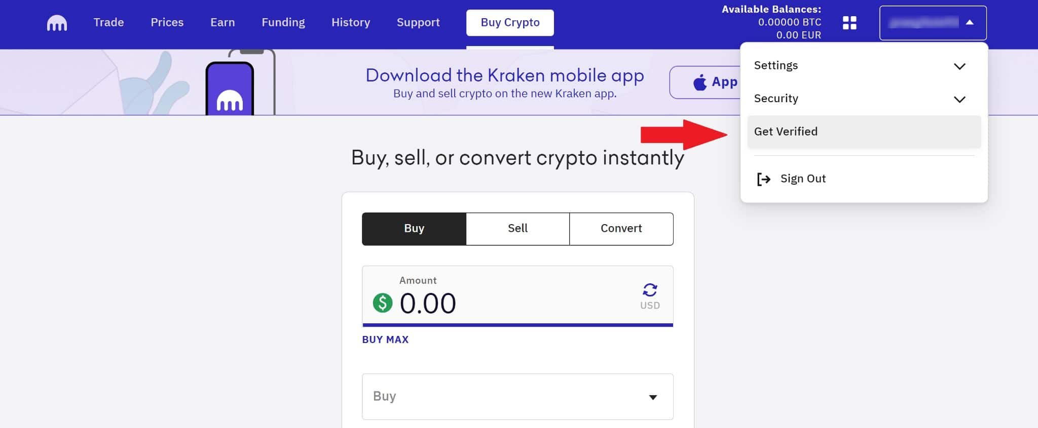
Task: Open the History page from the navbar
Action: (350, 22)
